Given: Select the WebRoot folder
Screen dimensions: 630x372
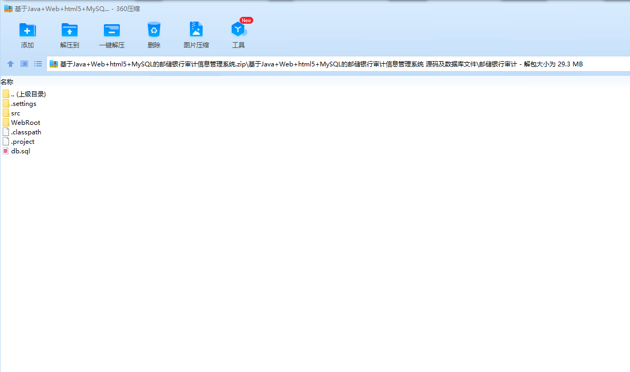Looking at the screenshot, I should coord(21,123).
